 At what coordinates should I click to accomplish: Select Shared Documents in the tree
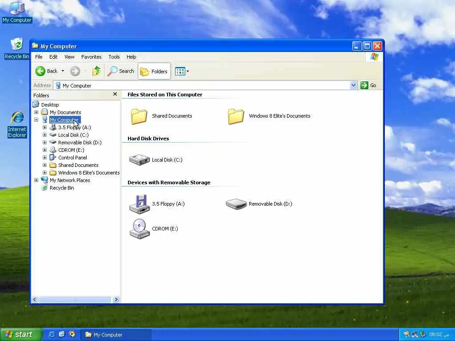(x=78, y=165)
